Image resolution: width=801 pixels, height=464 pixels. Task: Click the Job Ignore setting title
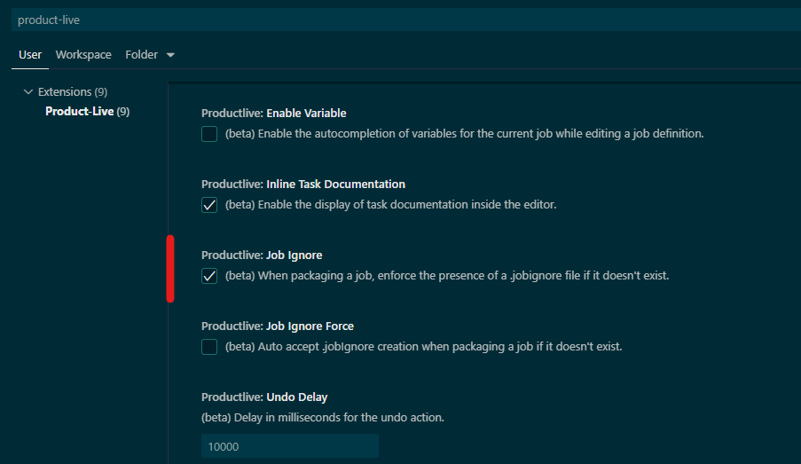[x=262, y=256]
